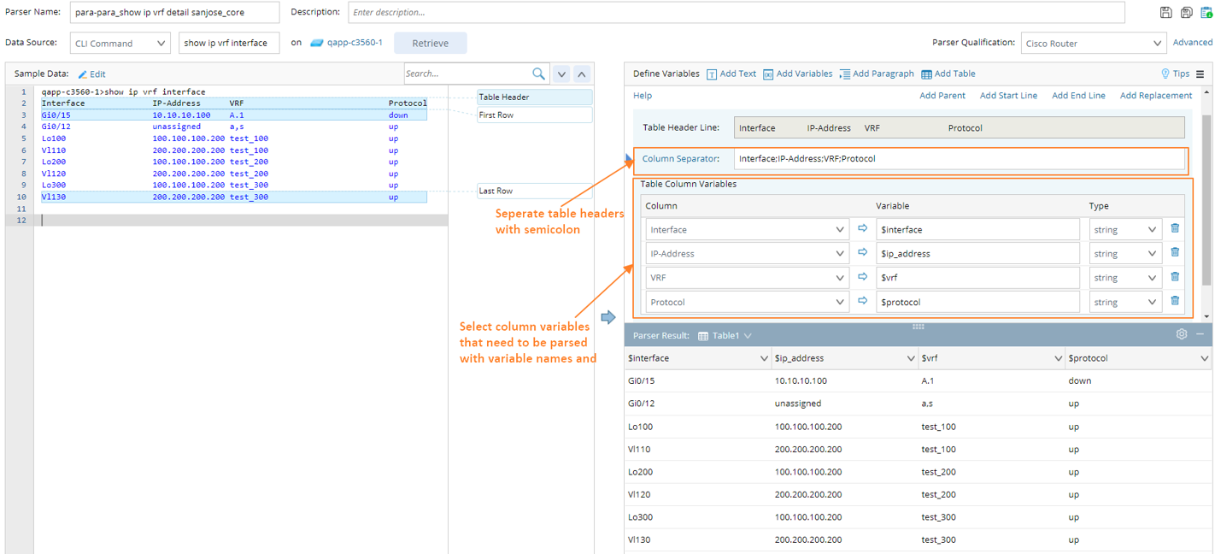The height and width of the screenshot is (554, 1215).
Task: Delete the $vrf column variable row
Action: 1175,276
